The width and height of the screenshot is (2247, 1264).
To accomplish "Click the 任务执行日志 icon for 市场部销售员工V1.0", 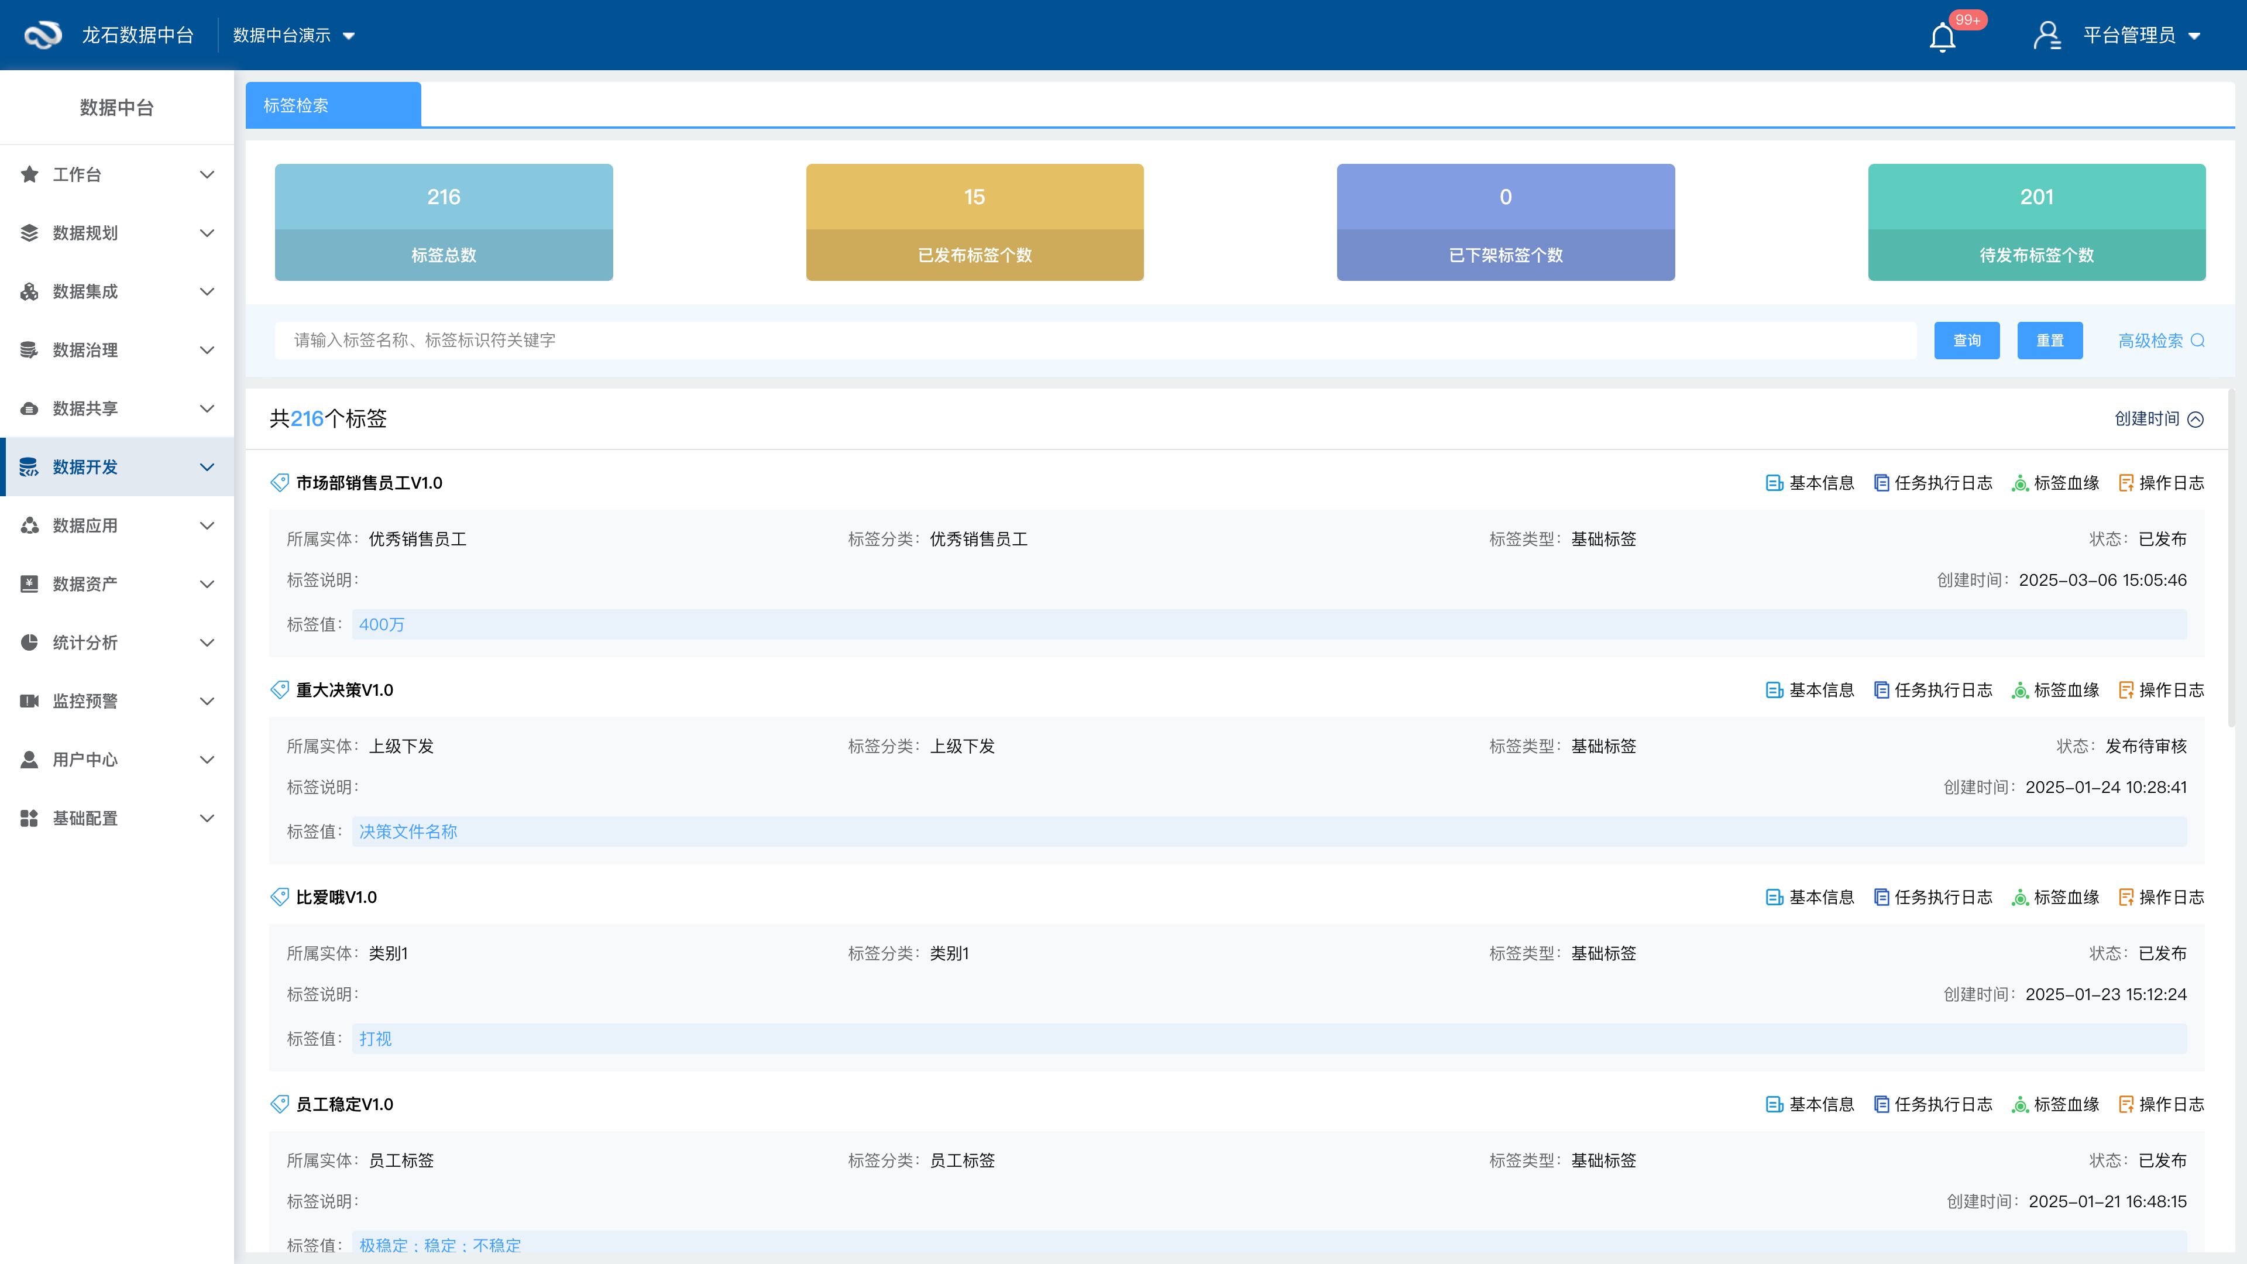I will click(1881, 482).
